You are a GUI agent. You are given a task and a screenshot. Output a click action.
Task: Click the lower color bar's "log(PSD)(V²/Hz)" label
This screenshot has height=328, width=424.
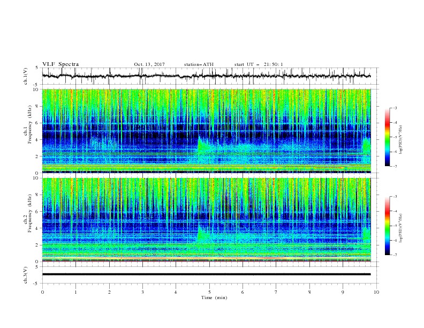click(401, 228)
